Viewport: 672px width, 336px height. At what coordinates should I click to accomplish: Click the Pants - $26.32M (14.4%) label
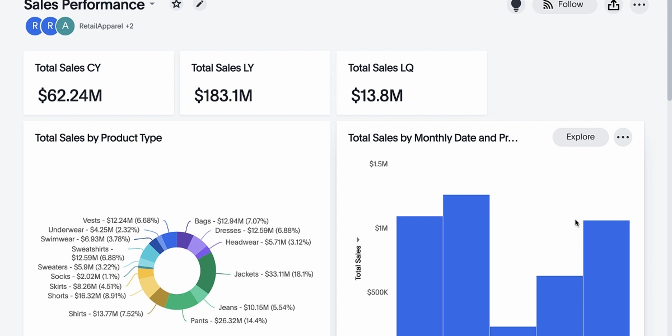[228, 321]
